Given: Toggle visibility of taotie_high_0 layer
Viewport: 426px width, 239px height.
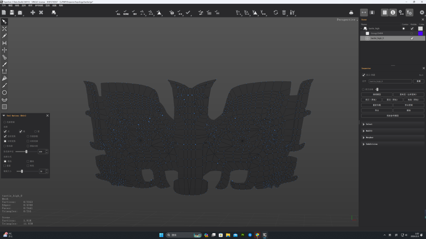Looking at the screenshot, I should pos(412,38).
